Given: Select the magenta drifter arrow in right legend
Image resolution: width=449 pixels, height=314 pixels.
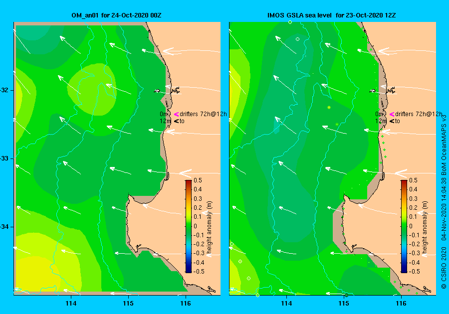Looking at the screenshot, I should [x=392, y=114].
